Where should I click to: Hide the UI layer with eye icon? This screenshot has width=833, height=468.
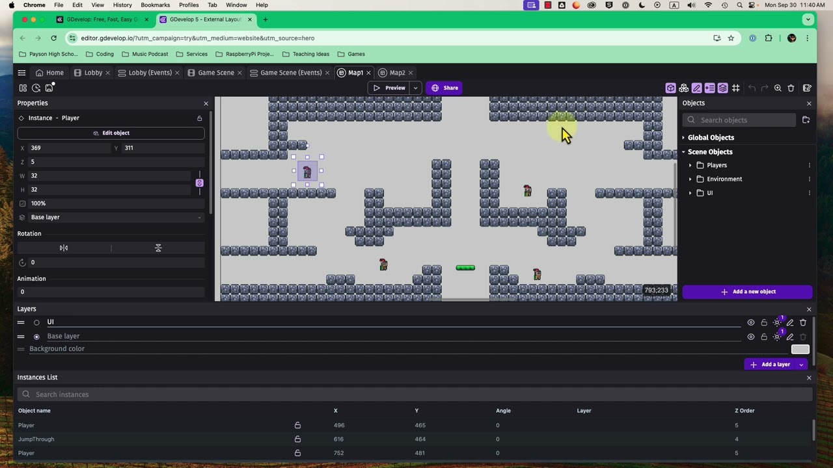[751, 322]
